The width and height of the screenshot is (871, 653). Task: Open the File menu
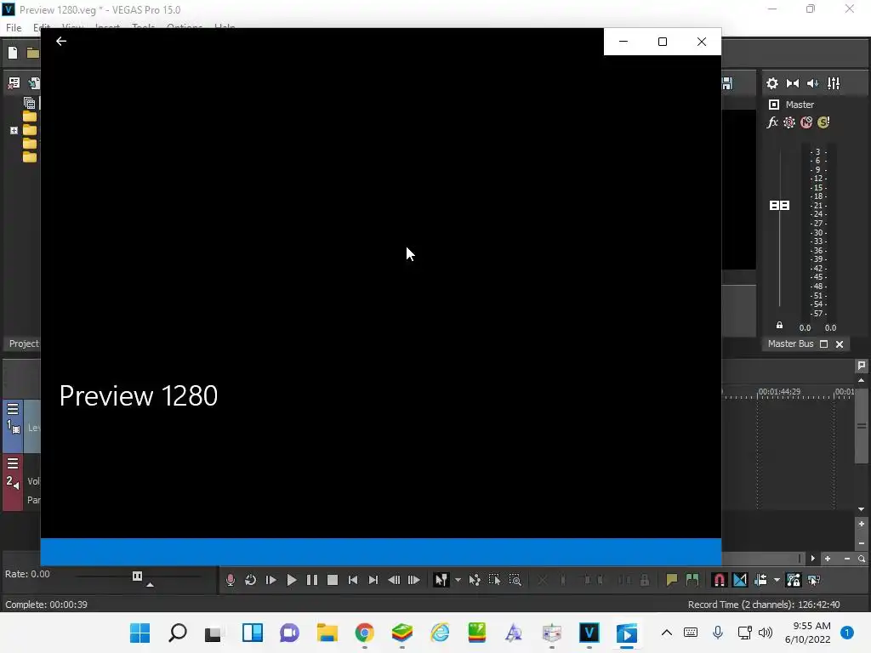pyautogui.click(x=14, y=28)
